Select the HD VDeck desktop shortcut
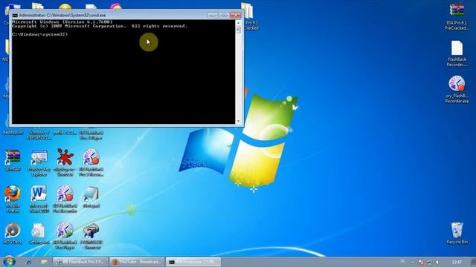 13,233
